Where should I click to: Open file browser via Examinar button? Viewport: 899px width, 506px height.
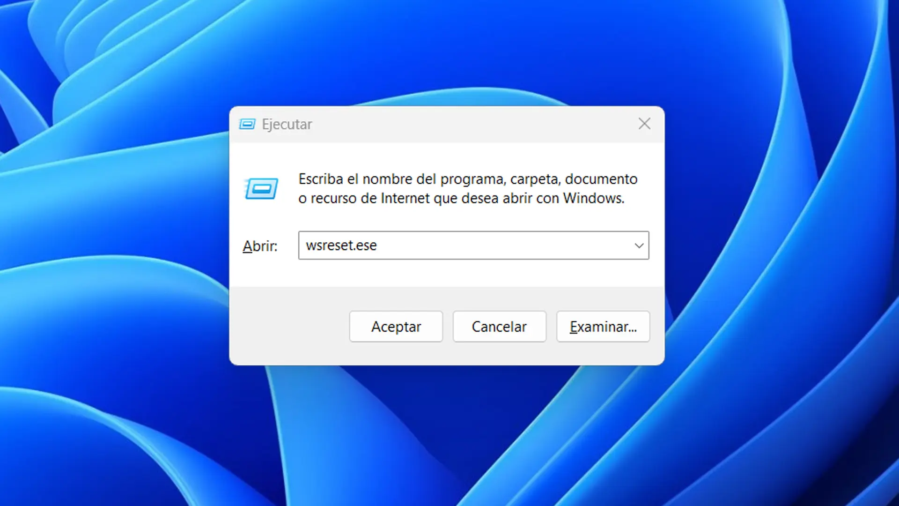pos(603,327)
